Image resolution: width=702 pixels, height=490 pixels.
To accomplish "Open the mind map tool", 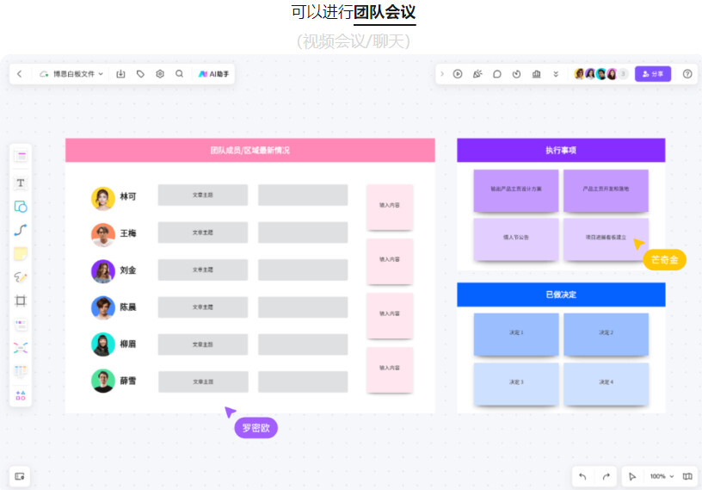I will coord(21,348).
